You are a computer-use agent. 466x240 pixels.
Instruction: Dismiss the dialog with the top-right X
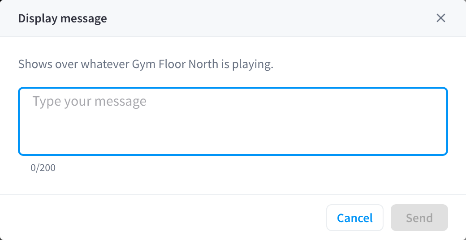click(441, 18)
